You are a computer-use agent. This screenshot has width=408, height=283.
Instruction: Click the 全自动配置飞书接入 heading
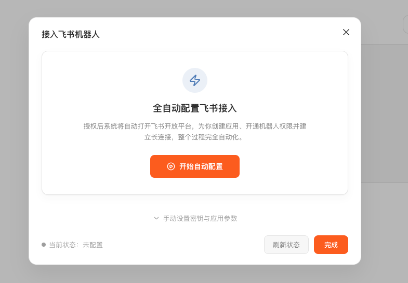[x=195, y=108]
